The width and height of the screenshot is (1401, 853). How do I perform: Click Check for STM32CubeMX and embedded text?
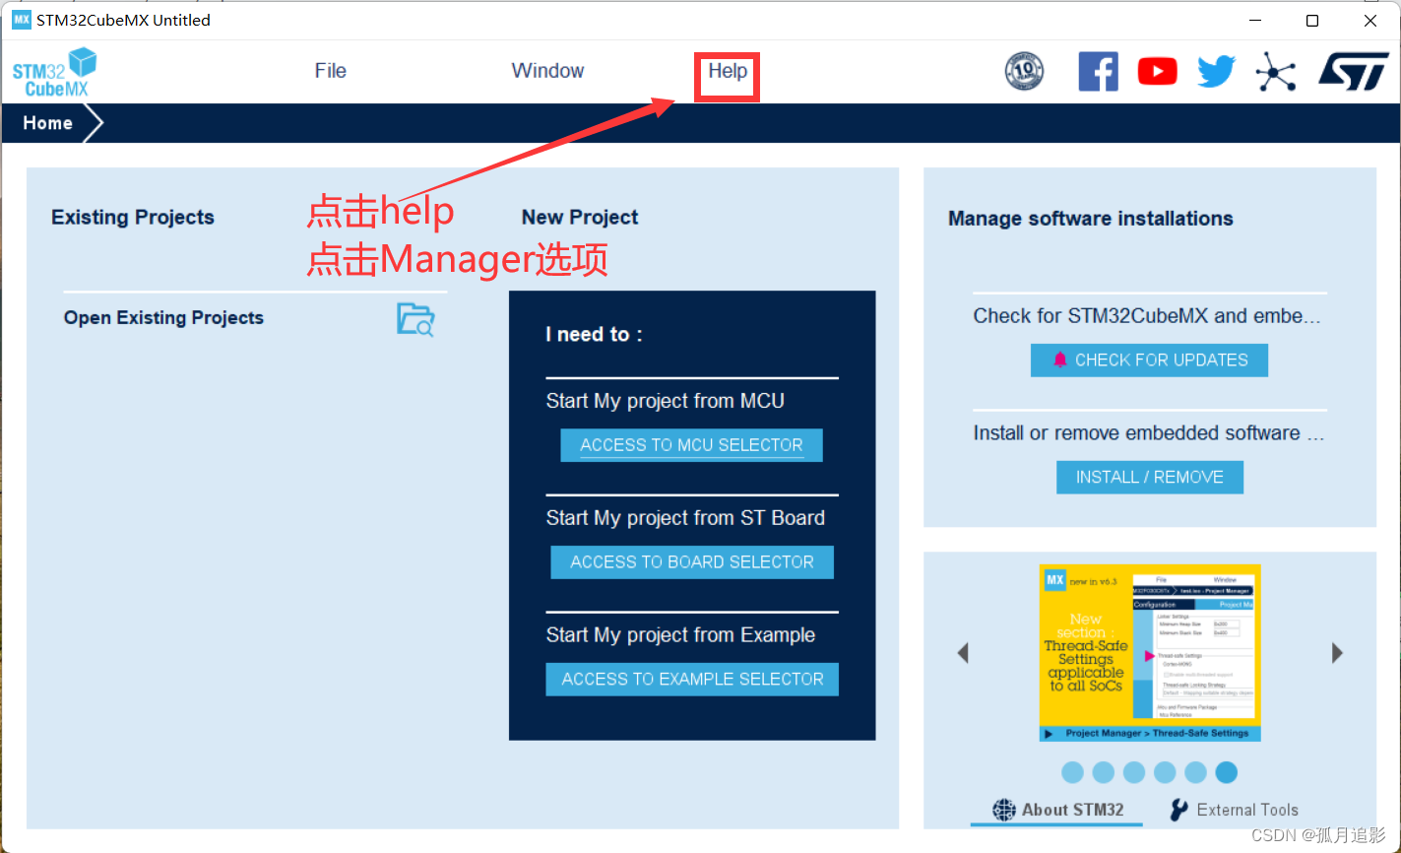(x=1147, y=316)
